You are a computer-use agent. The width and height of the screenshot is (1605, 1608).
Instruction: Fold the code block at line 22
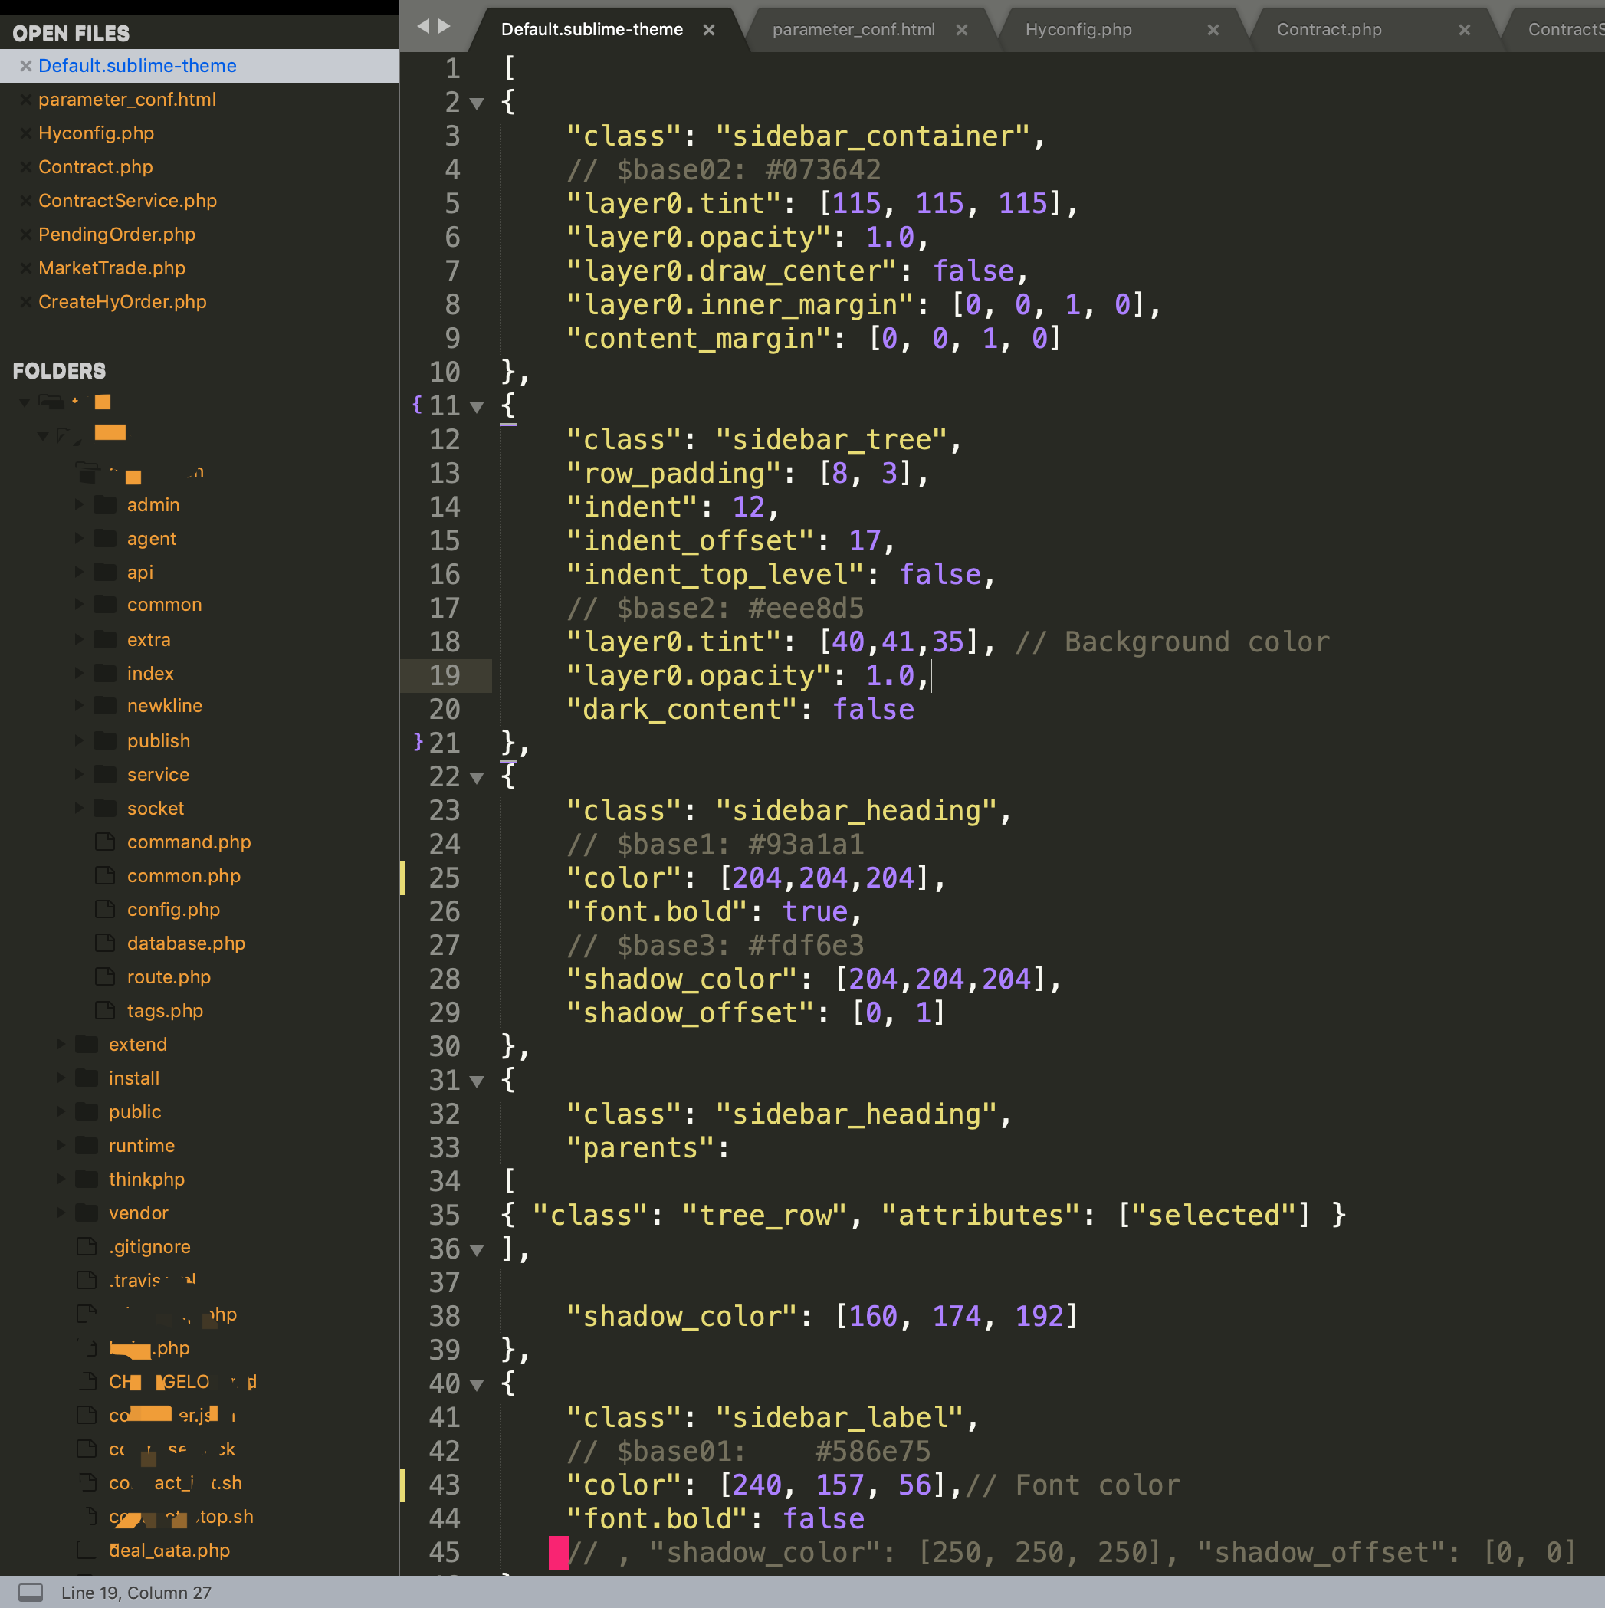477,777
